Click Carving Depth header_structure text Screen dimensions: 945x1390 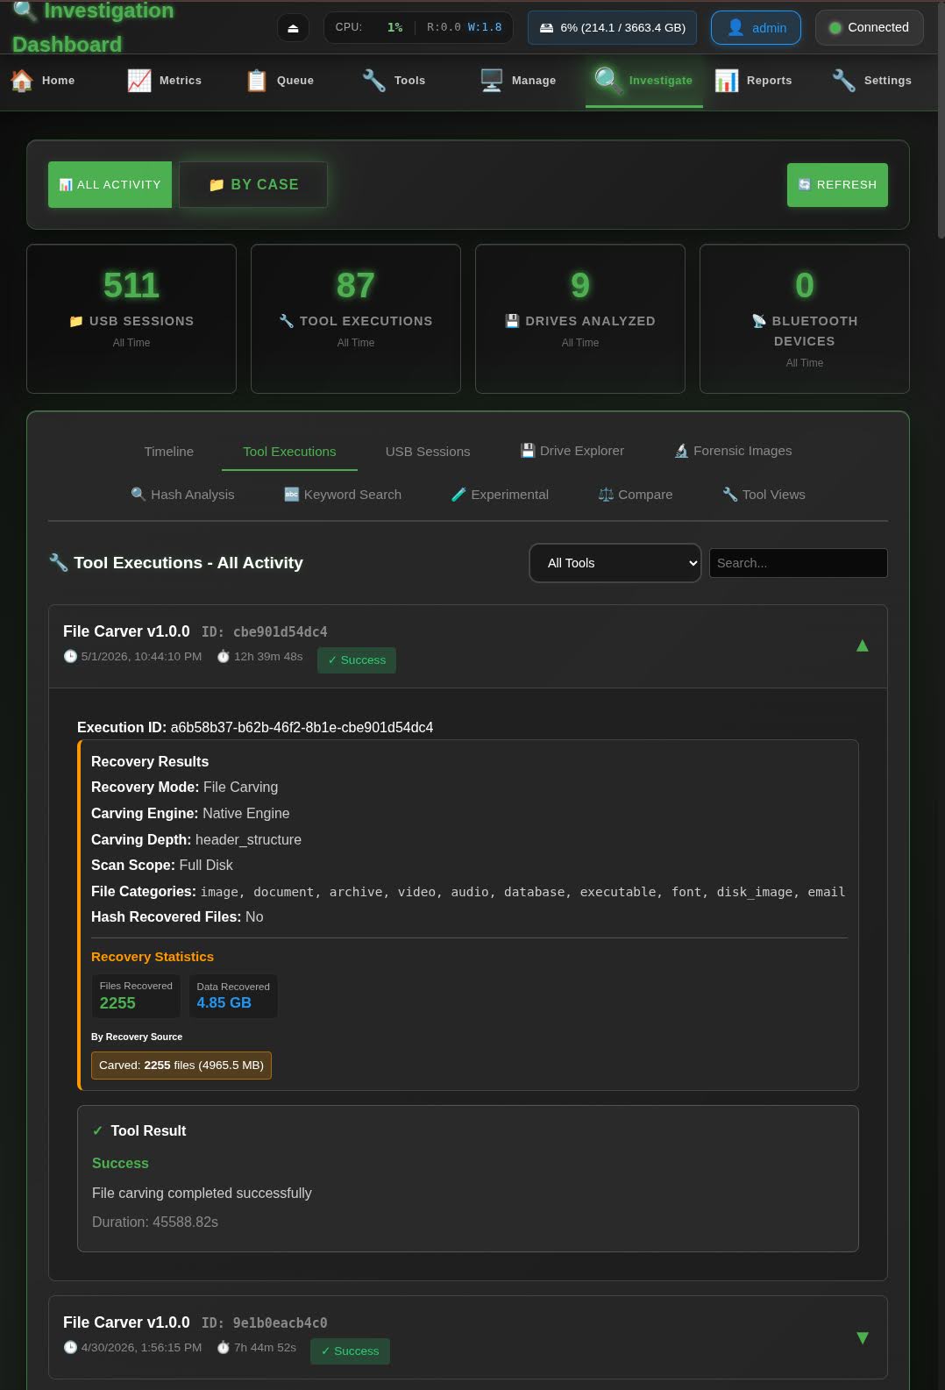point(196,840)
